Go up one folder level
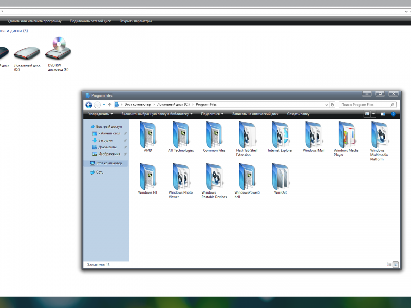Screen dimensions: 411x308 [x=110, y=105]
